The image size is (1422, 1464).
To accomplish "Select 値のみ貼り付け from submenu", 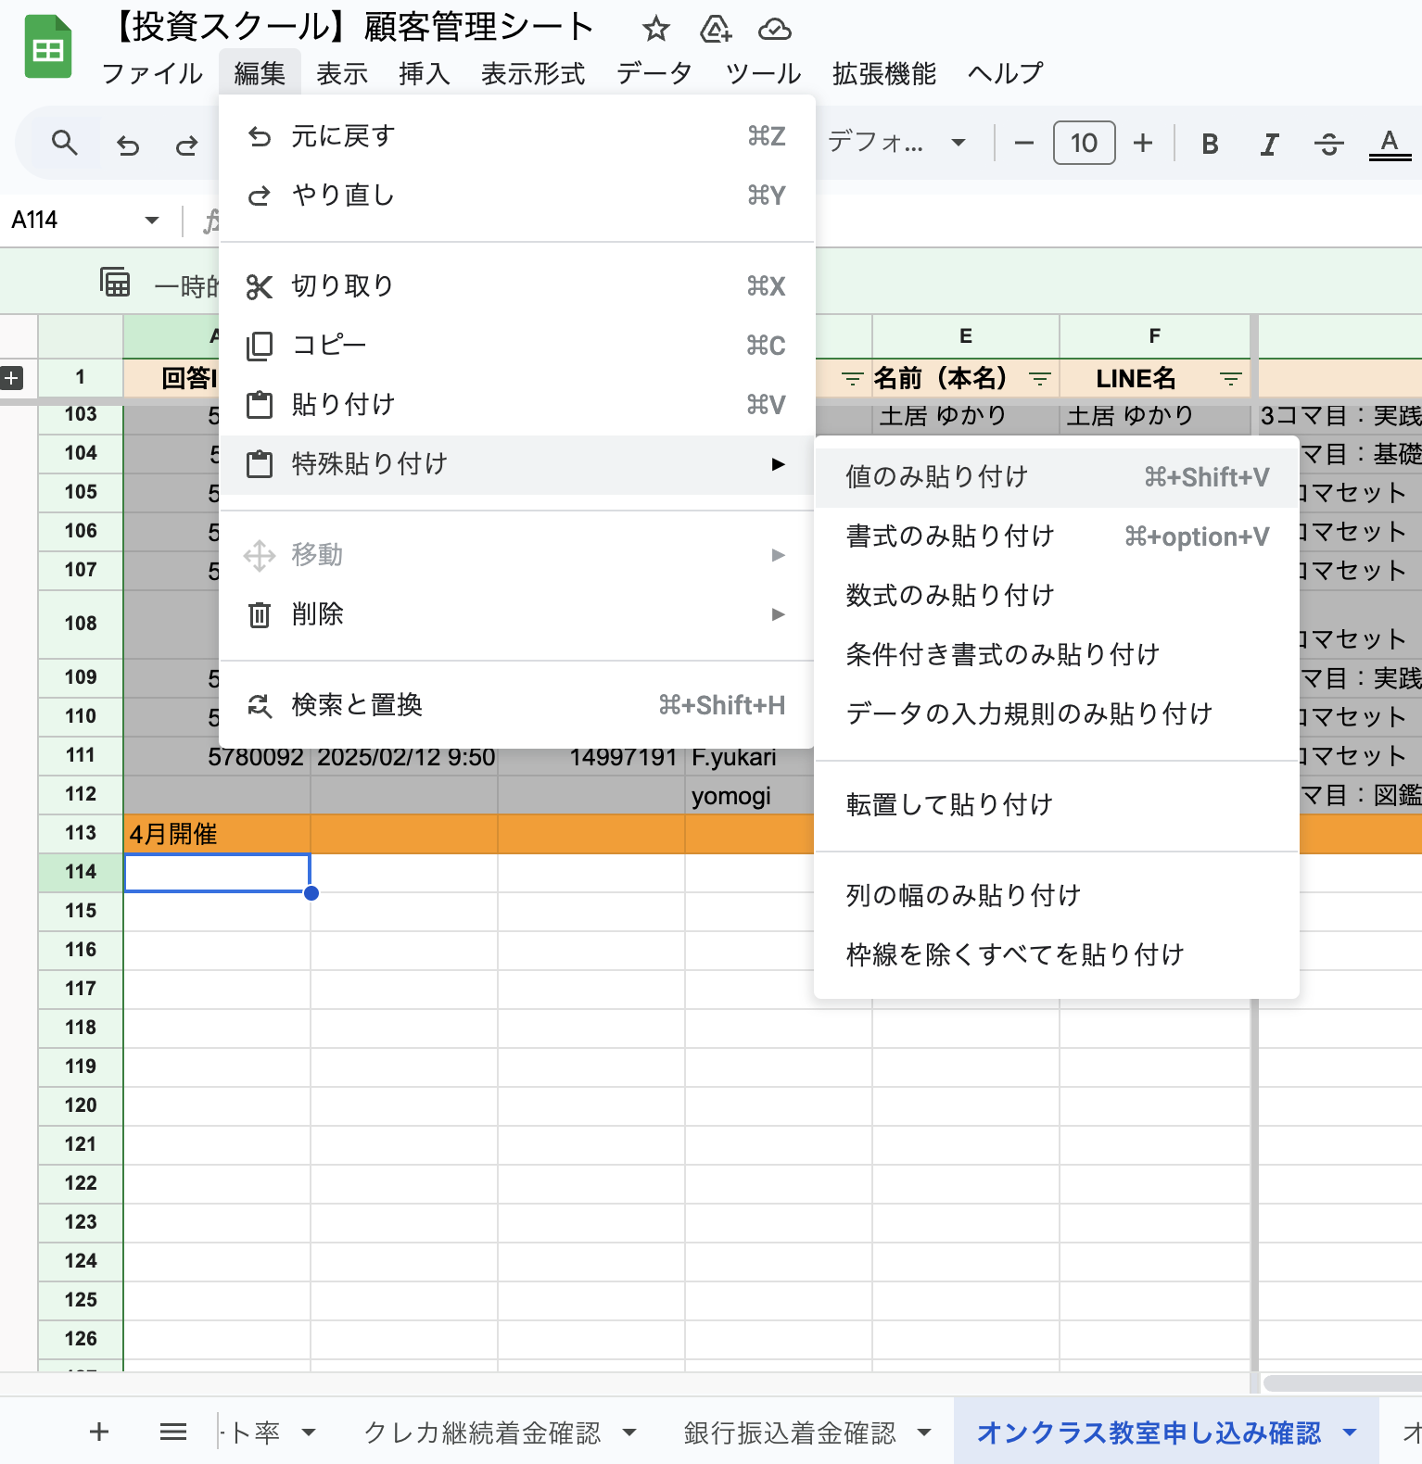I will (937, 477).
